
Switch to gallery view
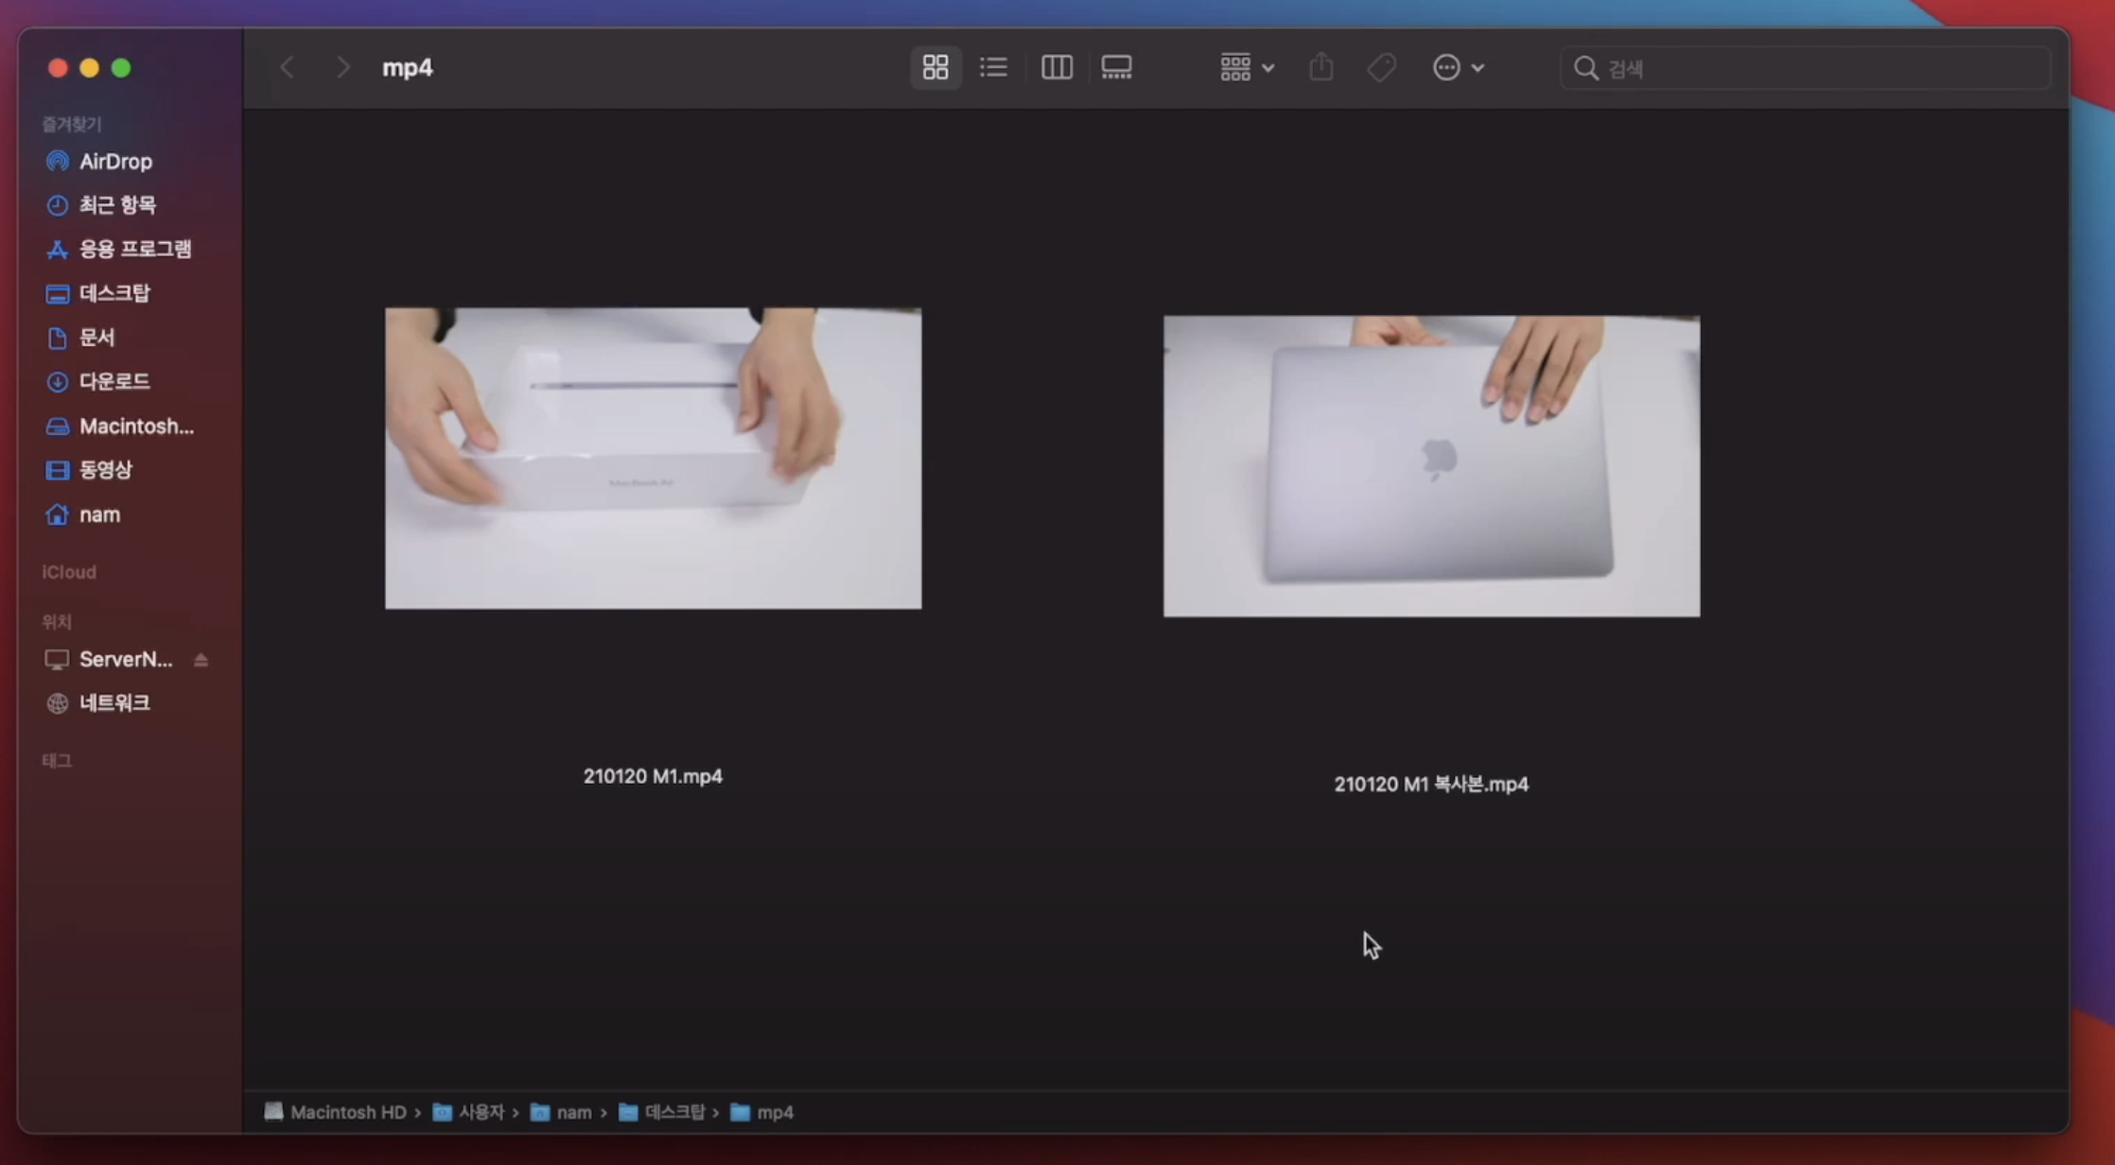[1116, 67]
